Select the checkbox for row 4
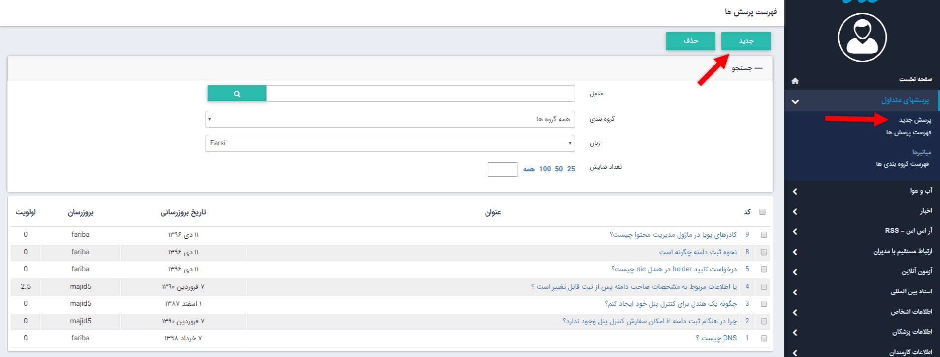Viewport: 940px width, 357px height. coord(764,287)
